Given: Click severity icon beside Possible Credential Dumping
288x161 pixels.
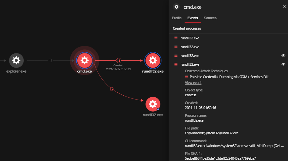Looking at the screenshot, I should click(x=187, y=77).
